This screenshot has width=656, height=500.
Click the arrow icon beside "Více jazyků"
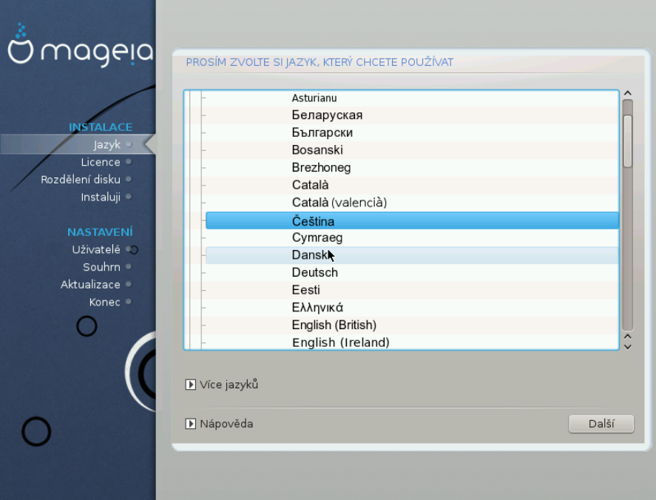191,385
